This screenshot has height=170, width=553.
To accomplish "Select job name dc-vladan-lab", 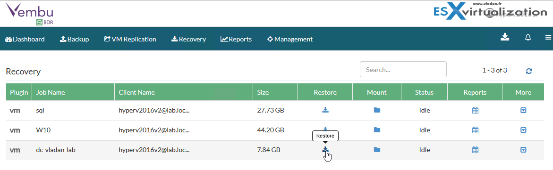I will pyautogui.click(x=56, y=150).
